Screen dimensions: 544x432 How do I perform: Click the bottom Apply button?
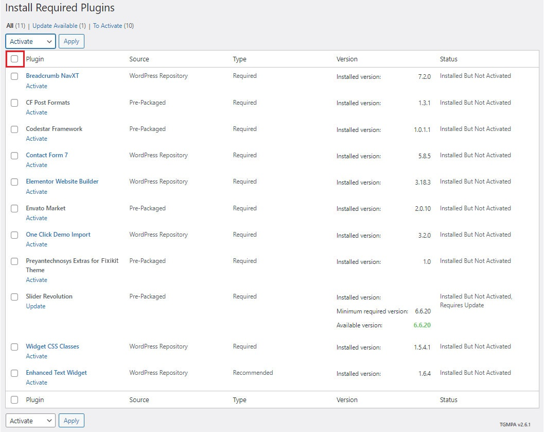pyautogui.click(x=72, y=421)
